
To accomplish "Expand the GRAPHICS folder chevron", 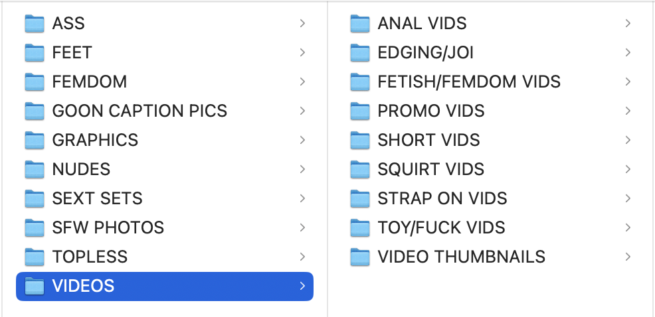I will pyautogui.click(x=302, y=140).
